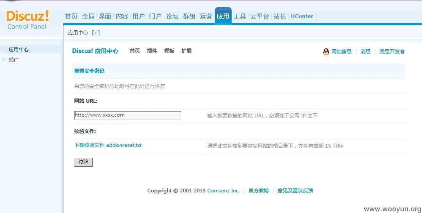Viewport: 422px width, 213px height.
Task: Open the 运营 top menu
Action: click(206, 16)
